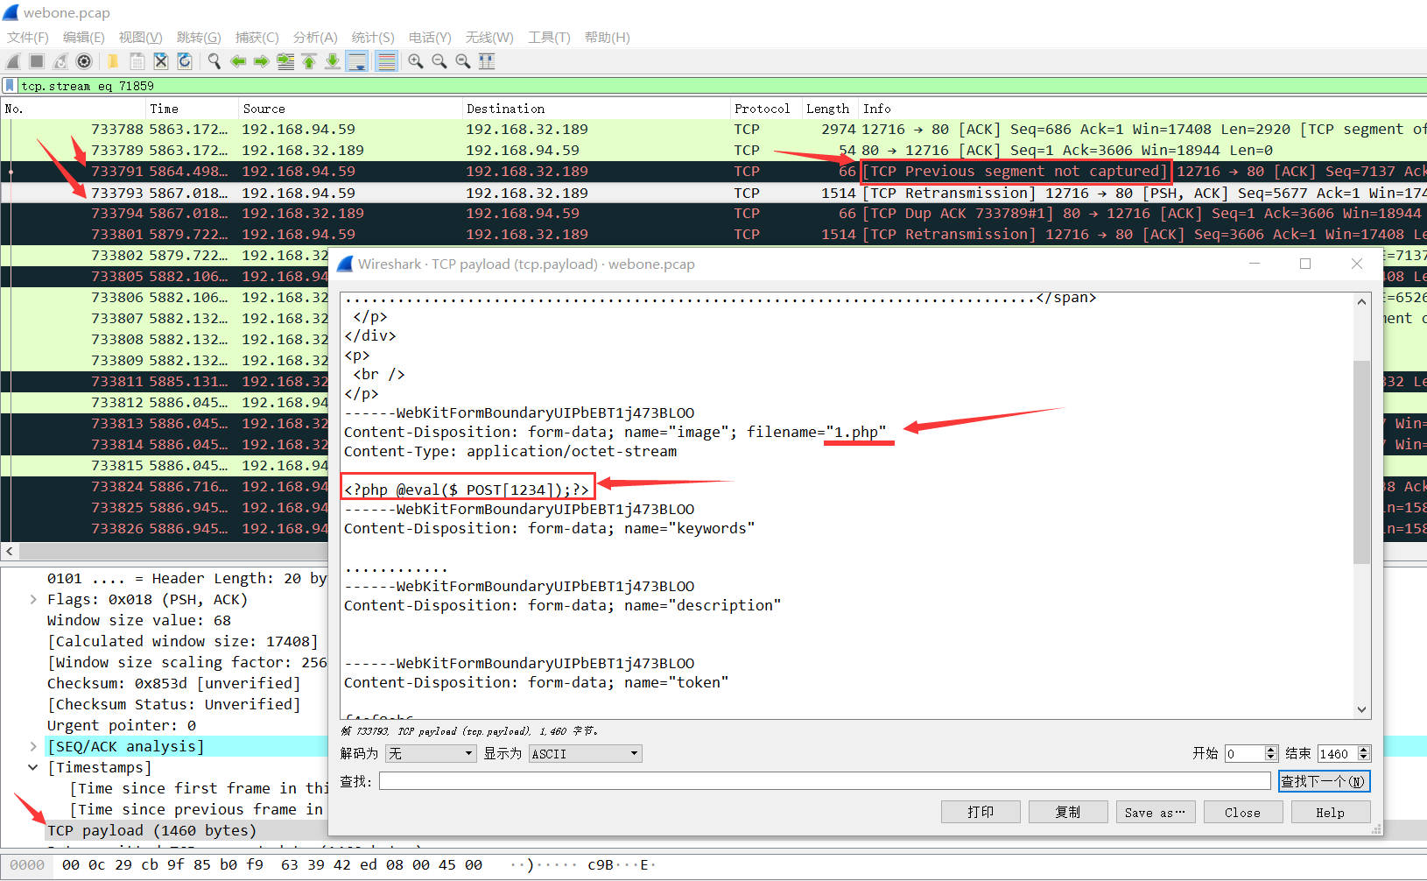1427x881 pixels.
Task: Click the 查找 search input field
Action: 824,781
